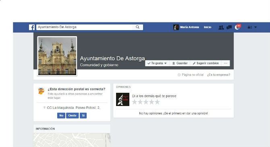Click INFORMACIÓN section header
This screenshot has height=147, width=270.
click(x=45, y=129)
